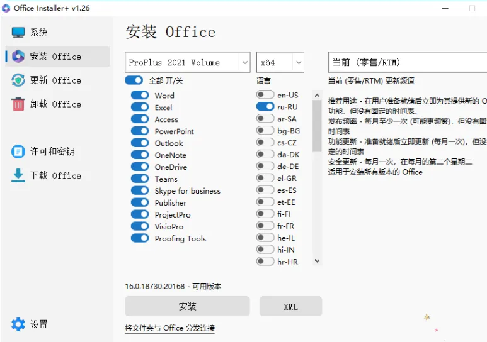This screenshot has height=342, width=487.
Task: Turn off the Teams toggle
Action: tap(140, 179)
